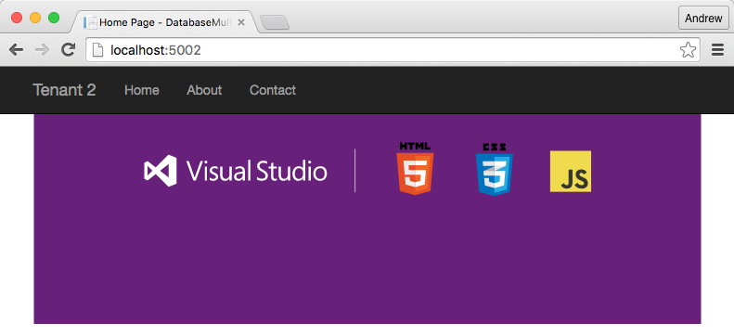Click the browser forward arrow

click(42, 49)
